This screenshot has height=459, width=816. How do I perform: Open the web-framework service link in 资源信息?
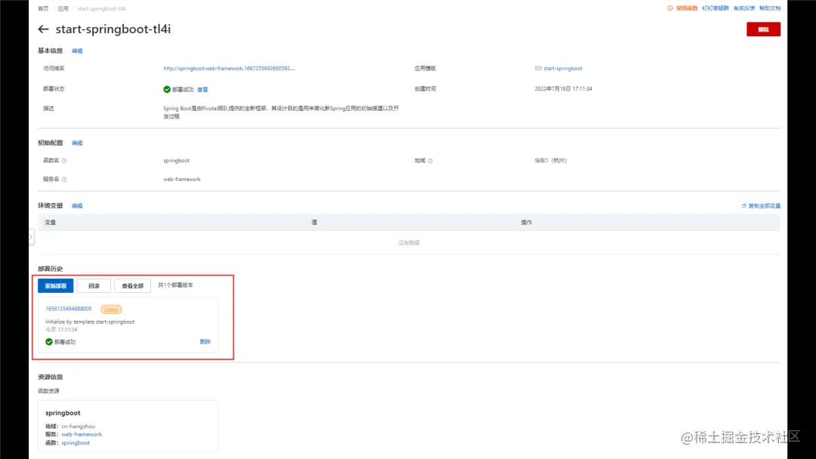(82, 435)
